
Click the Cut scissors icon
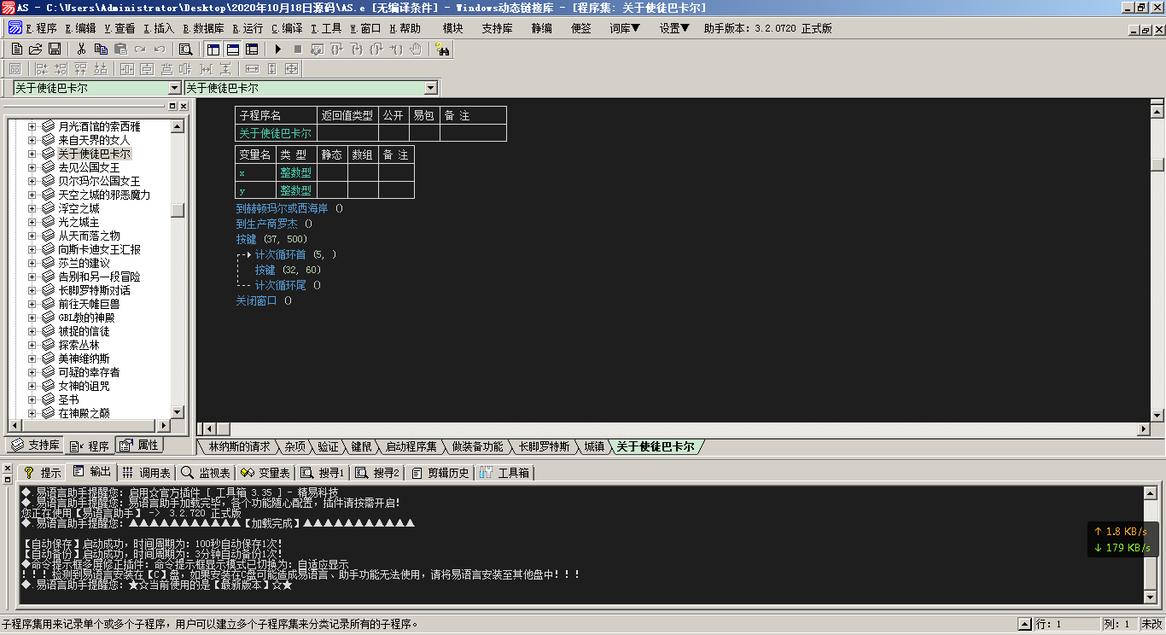click(81, 50)
